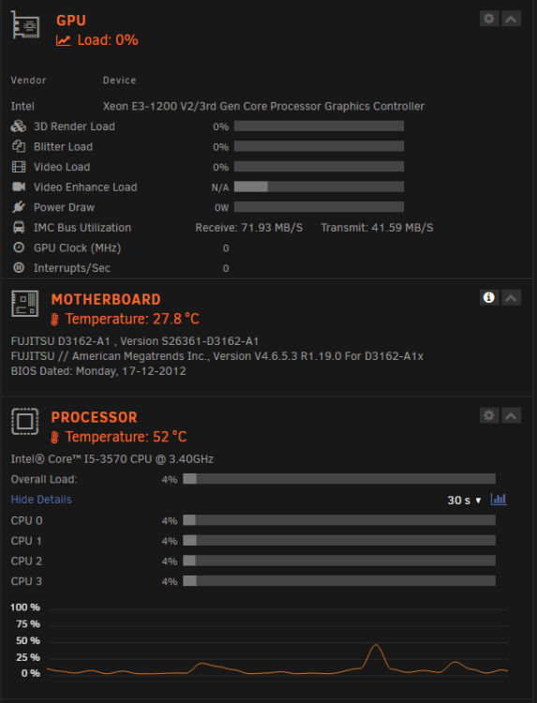The width and height of the screenshot is (537, 703).
Task: Click 'BIOS Dated: Monday, 17-12-2012' text
Action: pyautogui.click(x=98, y=371)
